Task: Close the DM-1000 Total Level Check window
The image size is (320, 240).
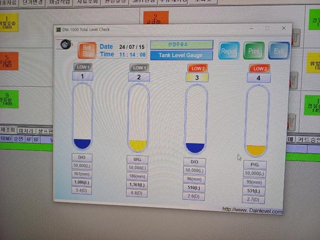Action: pos(284,28)
